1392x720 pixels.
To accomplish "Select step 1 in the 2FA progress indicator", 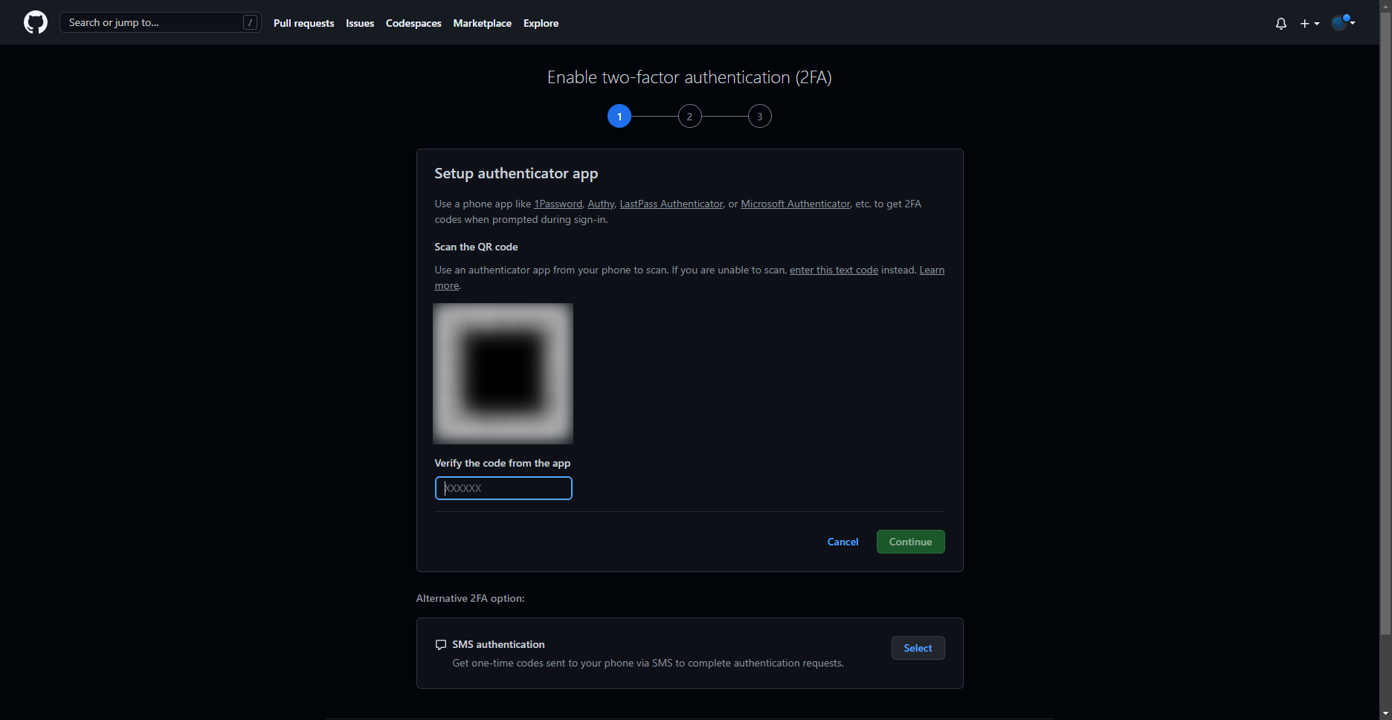I will [619, 116].
